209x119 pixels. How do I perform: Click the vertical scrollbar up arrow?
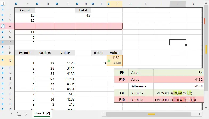(206, 3)
